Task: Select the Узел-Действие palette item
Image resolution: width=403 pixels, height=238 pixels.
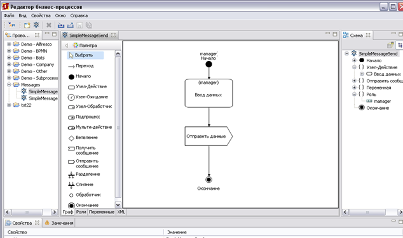Action: point(87,87)
